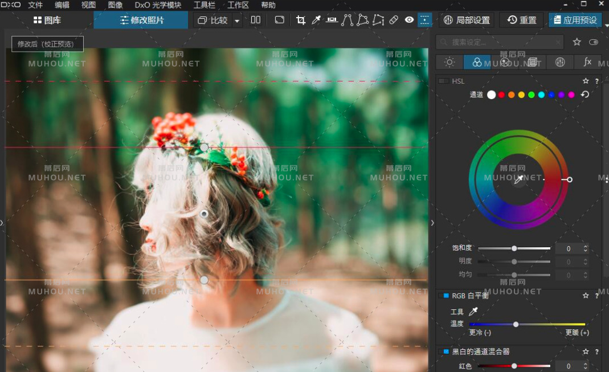Activate the horizon straighten tool

pyautogui.click(x=332, y=20)
